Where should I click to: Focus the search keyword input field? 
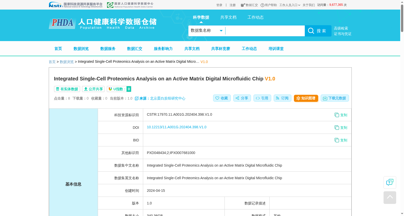coord(265,31)
